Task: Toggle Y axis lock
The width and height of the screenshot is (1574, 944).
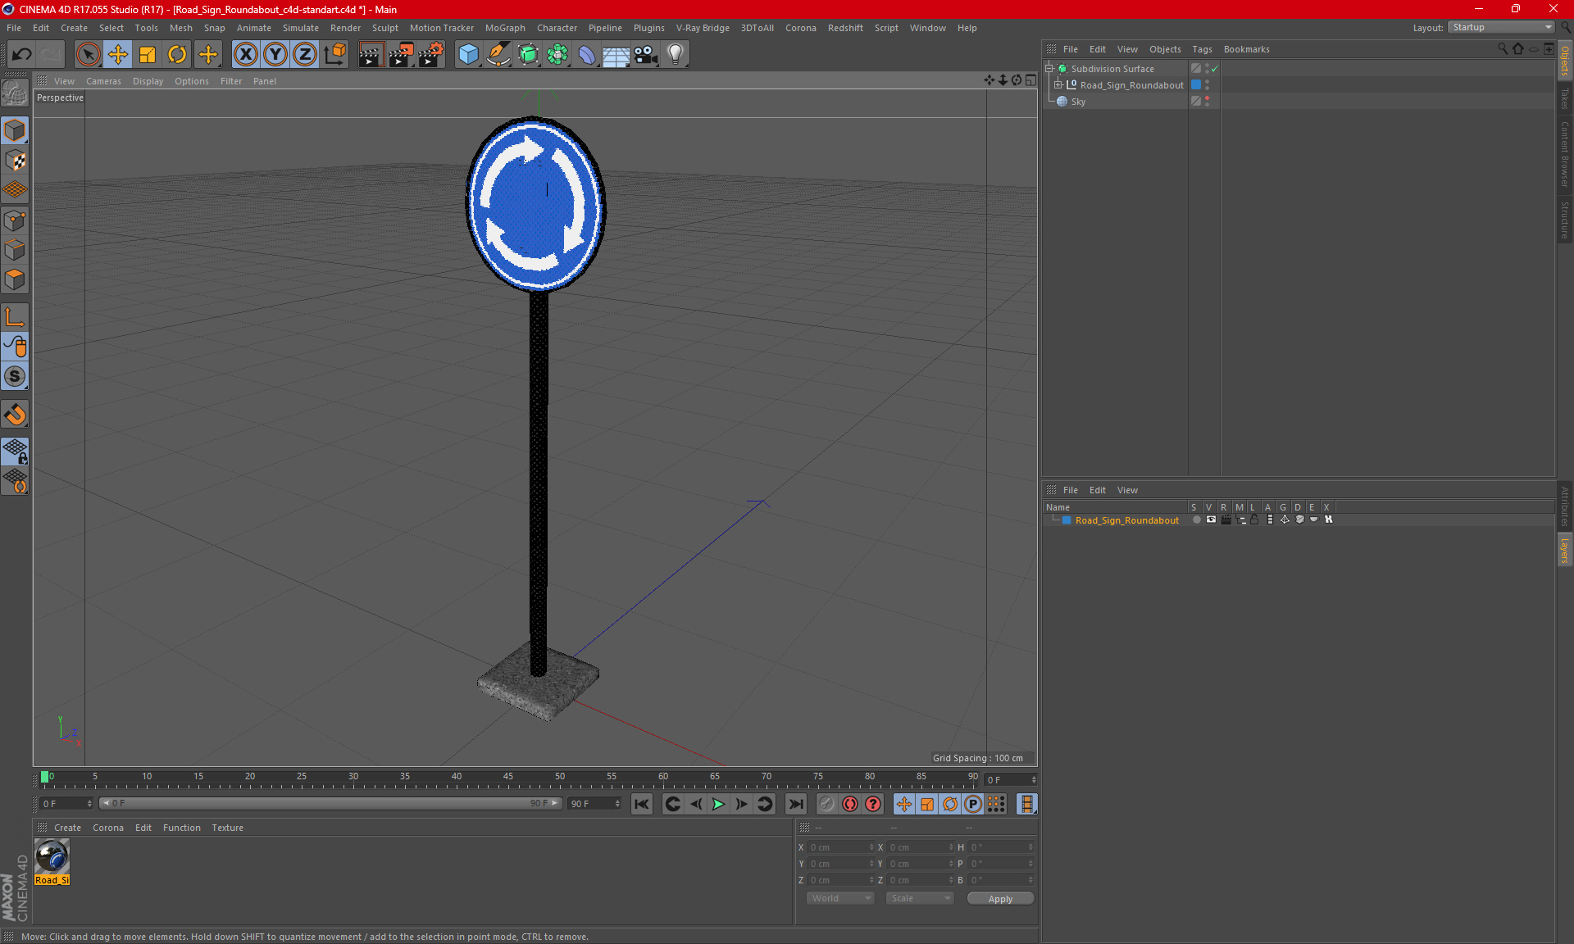Action: (275, 55)
